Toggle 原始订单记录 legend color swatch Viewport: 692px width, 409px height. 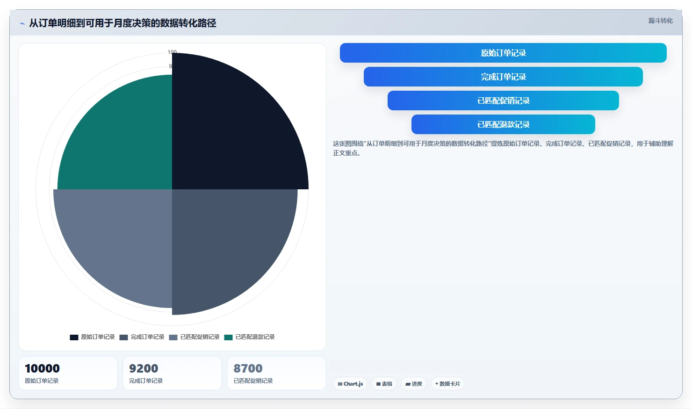click(x=74, y=337)
